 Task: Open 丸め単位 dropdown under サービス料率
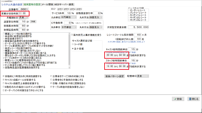[x=69, y=17]
